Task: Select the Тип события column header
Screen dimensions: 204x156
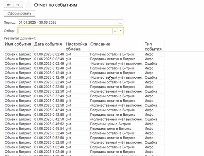Action: pyautogui.click(x=153, y=47)
